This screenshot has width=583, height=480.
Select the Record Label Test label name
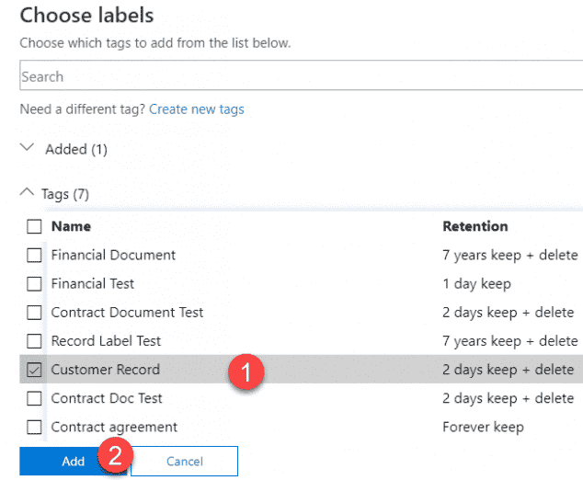tap(106, 341)
